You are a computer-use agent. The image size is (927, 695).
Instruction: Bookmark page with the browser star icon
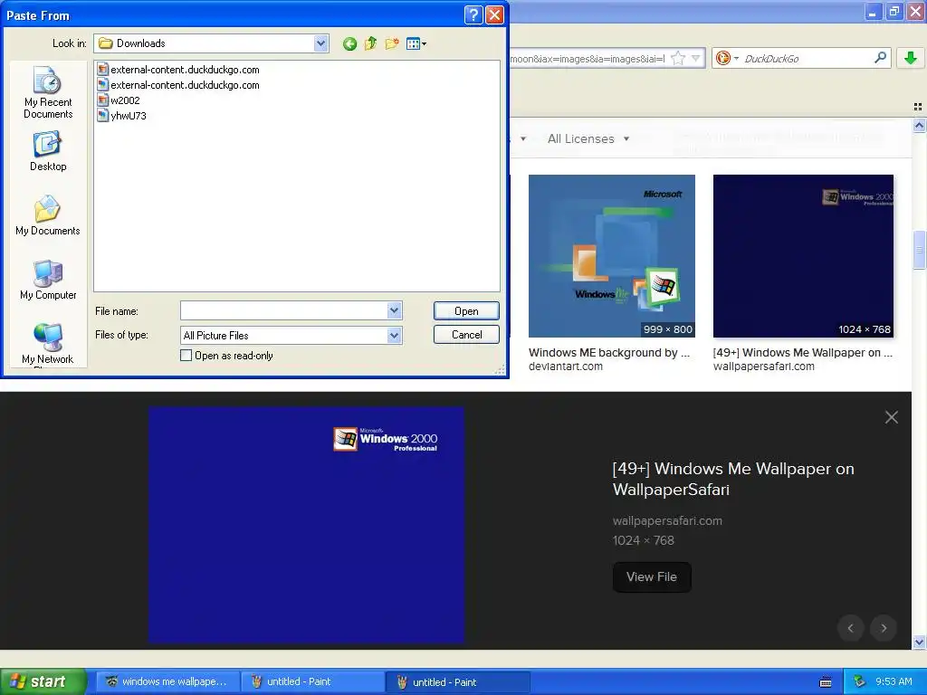point(678,58)
